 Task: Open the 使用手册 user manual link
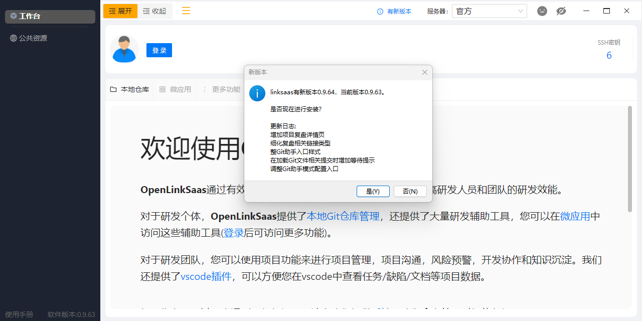[19, 314]
